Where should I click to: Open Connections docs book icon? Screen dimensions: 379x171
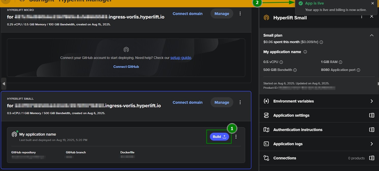point(372,158)
